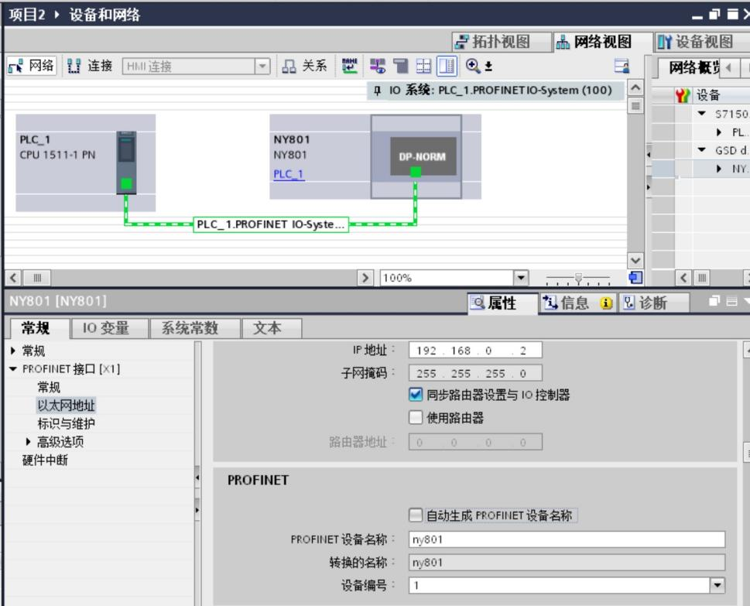Click the green port on DP-NORM module

point(416,171)
